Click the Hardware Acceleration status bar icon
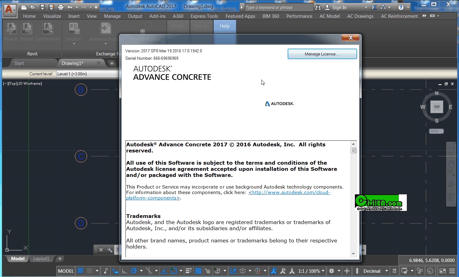 [430, 271]
